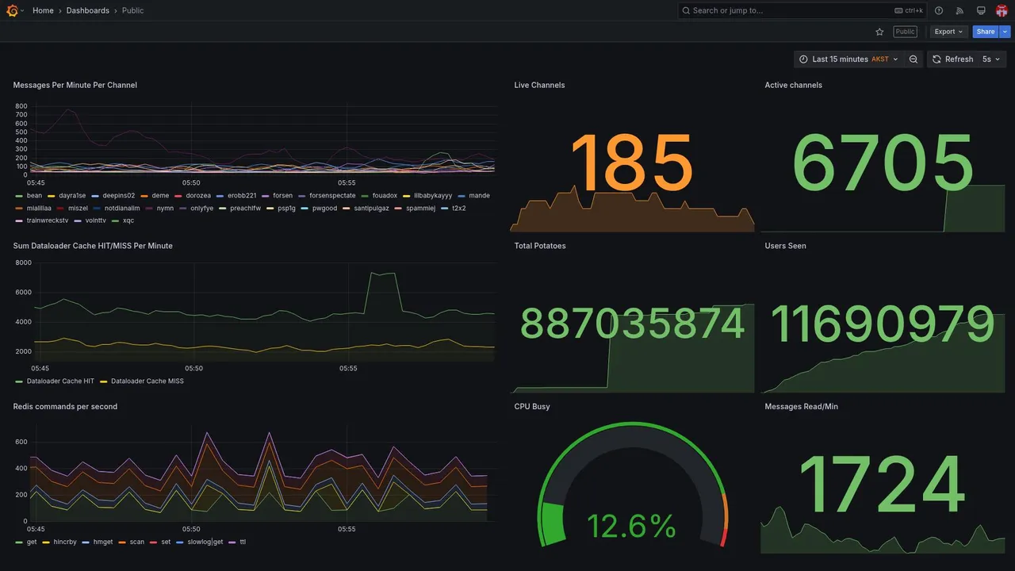1015x571 pixels.
Task: Open the help question mark icon
Action: pyautogui.click(x=939, y=10)
